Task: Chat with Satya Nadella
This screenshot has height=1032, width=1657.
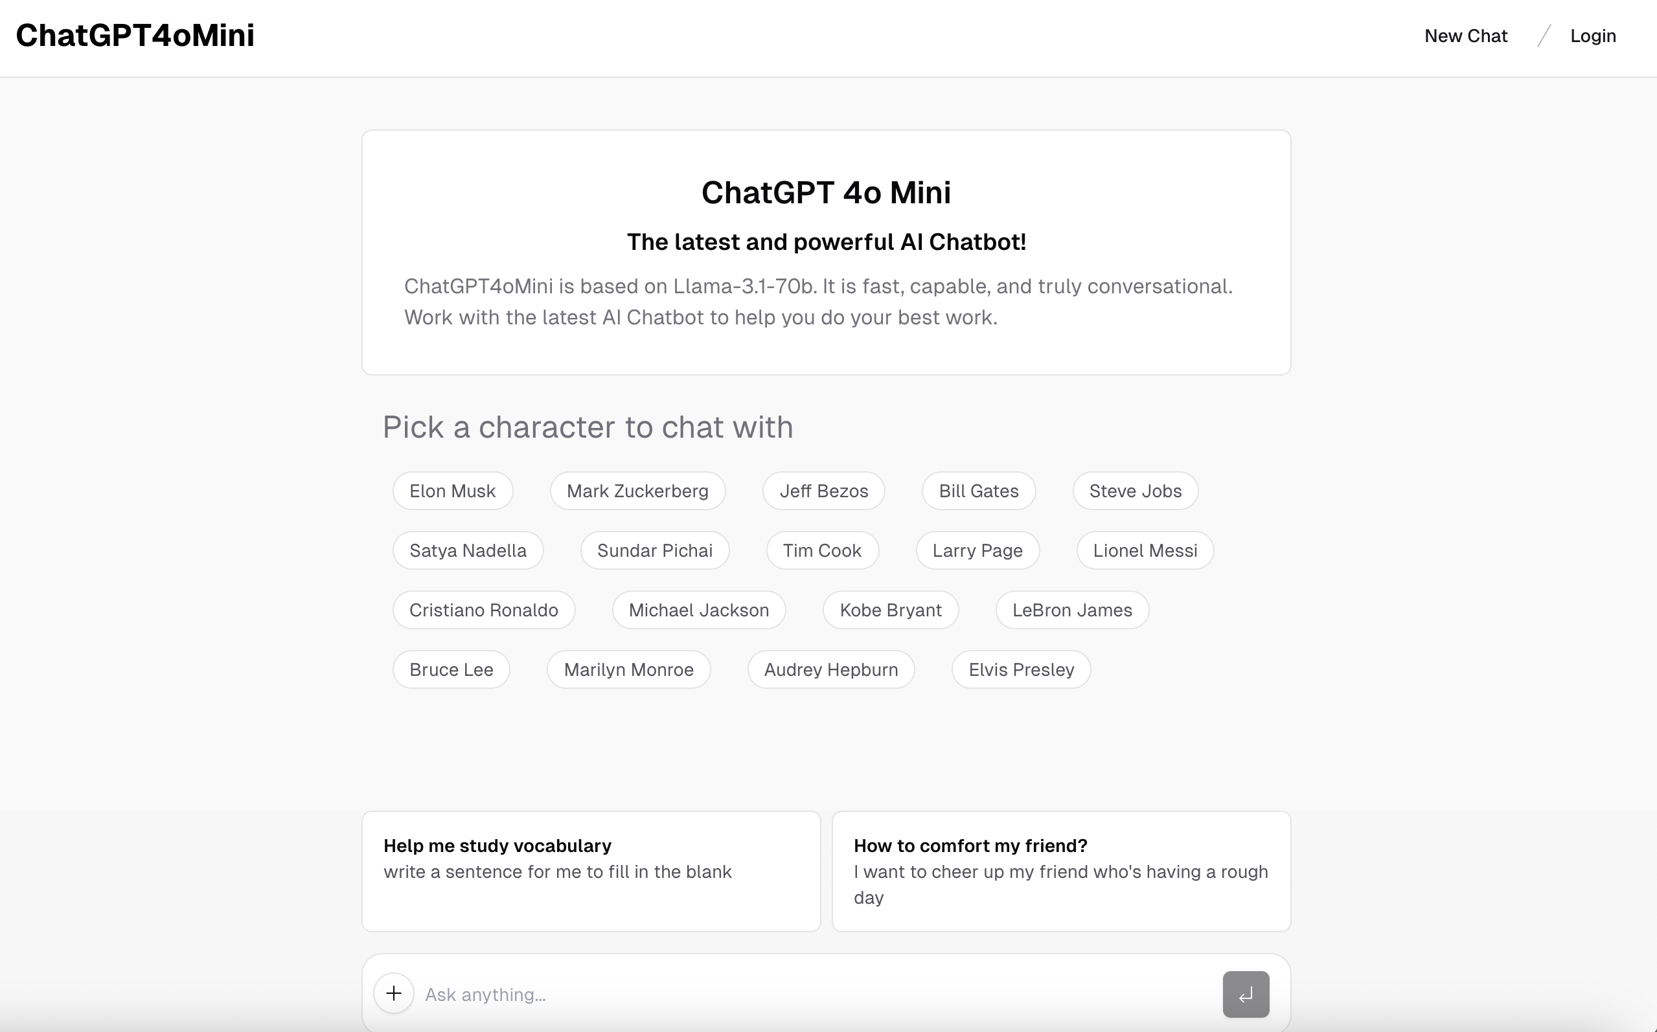Action: click(x=468, y=550)
